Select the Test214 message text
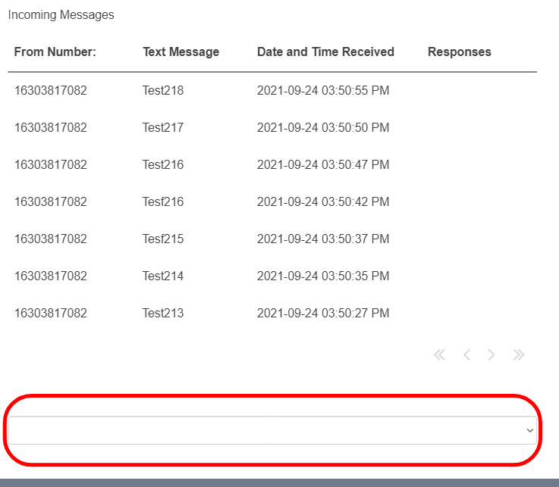Image resolution: width=559 pixels, height=487 pixels. (163, 276)
